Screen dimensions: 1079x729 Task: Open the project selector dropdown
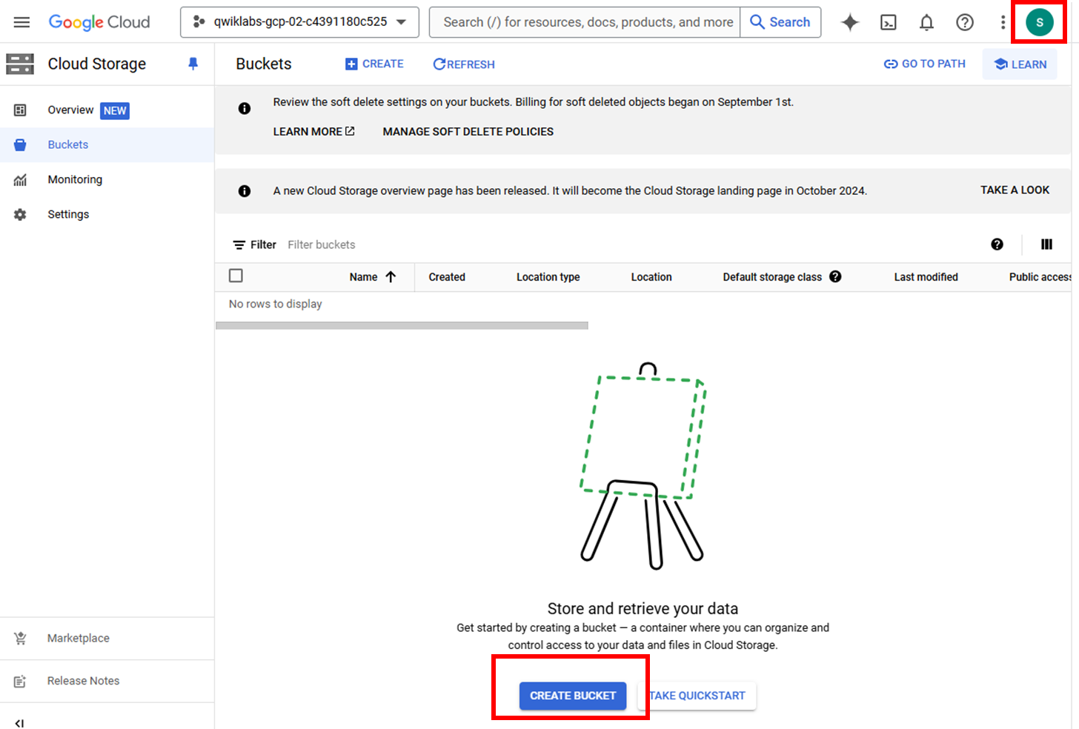tap(299, 22)
